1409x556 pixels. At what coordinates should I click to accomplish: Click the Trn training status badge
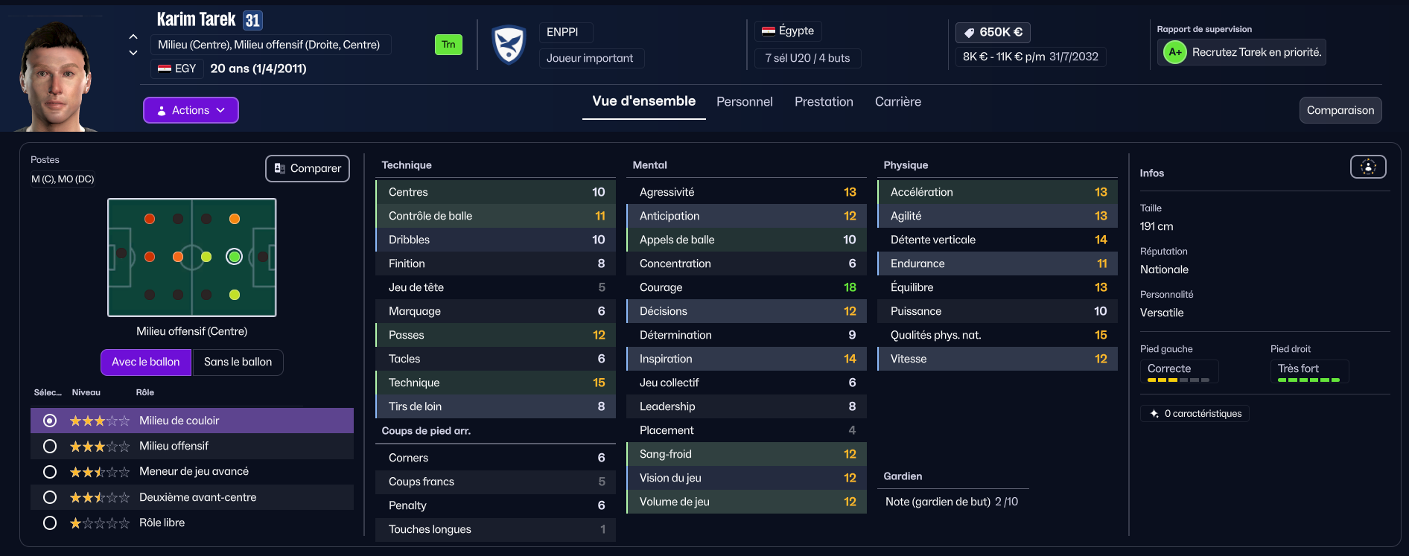coord(448,45)
